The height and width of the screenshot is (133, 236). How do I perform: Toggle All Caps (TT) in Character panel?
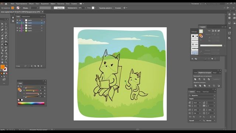point(190,117)
